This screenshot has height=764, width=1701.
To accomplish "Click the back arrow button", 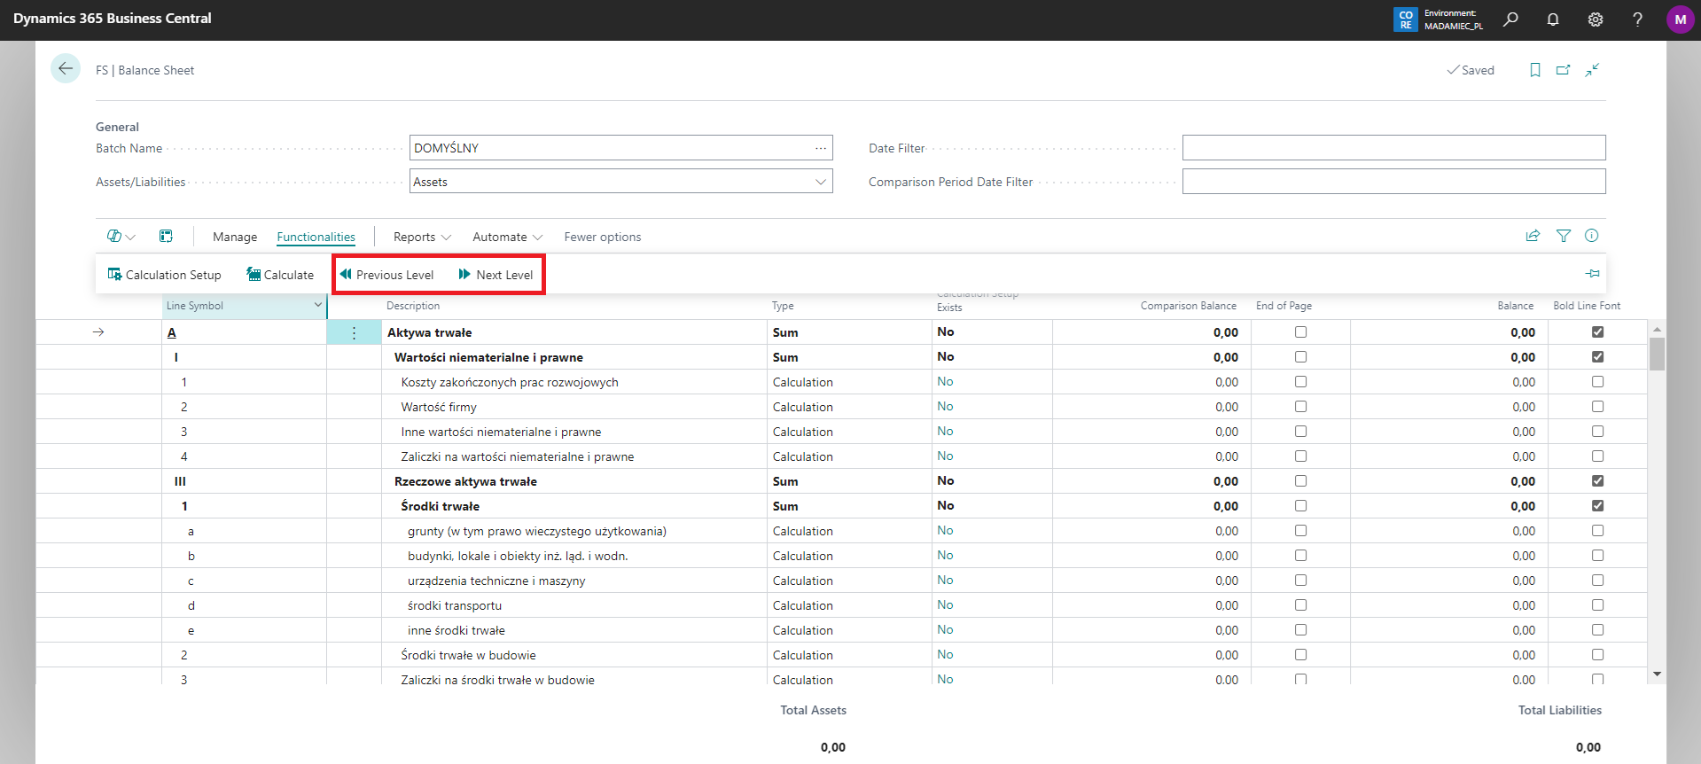I will pos(66,69).
